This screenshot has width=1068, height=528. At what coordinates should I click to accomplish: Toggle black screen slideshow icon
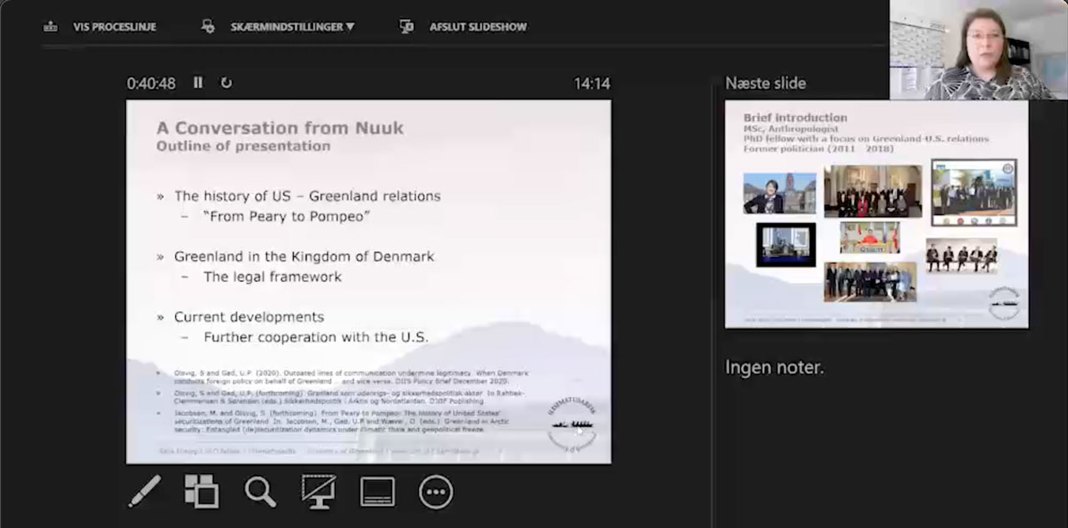tap(319, 492)
